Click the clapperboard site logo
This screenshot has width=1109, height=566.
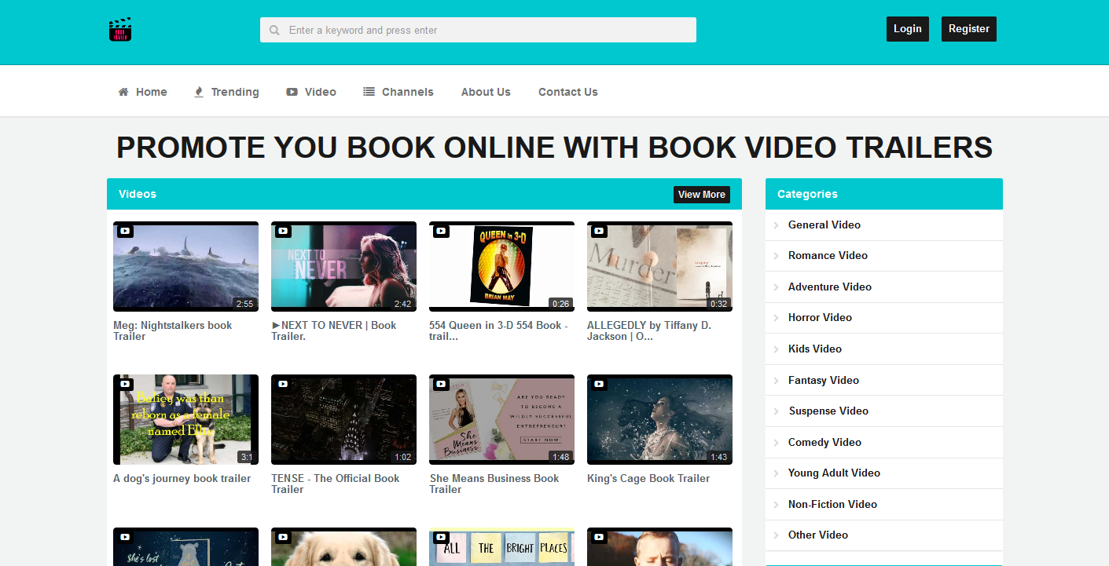click(119, 29)
